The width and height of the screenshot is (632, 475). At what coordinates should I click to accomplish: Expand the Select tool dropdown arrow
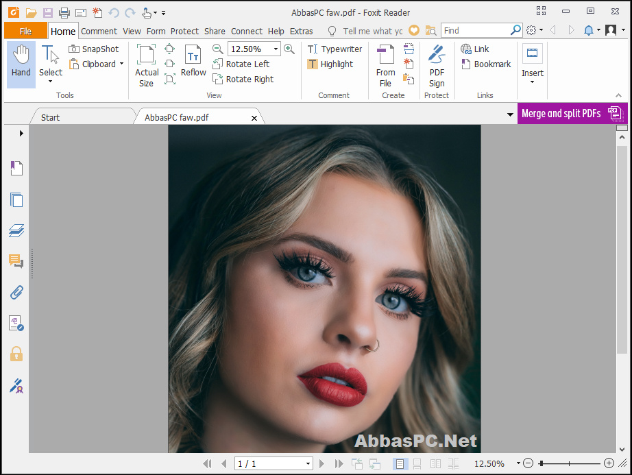tap(51, 82)
